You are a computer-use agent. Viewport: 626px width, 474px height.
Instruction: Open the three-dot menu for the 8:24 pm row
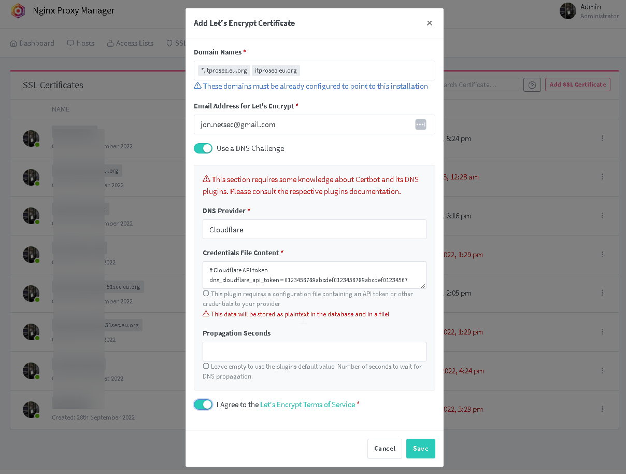[x=602, y=138]
